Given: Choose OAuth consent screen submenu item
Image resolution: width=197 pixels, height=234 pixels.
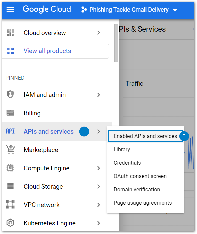Looking at the screenshot, I should tap(145, 176).
